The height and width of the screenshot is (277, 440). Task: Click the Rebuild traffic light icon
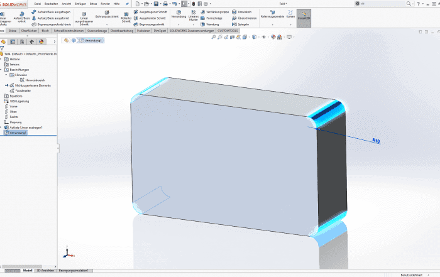coord(194,4)
